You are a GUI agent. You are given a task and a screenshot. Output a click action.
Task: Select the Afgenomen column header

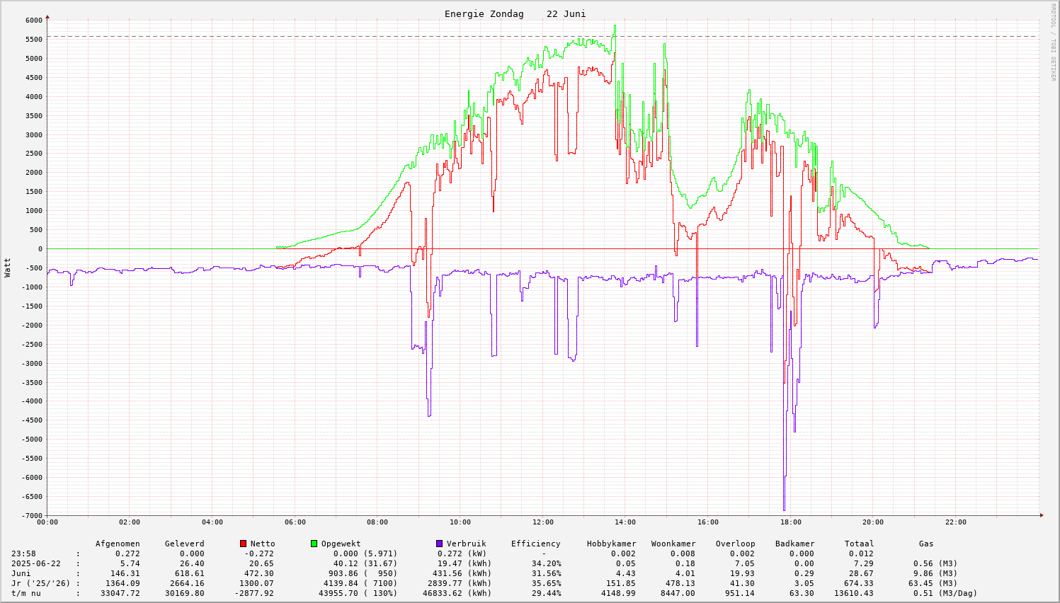click(118, 544)
